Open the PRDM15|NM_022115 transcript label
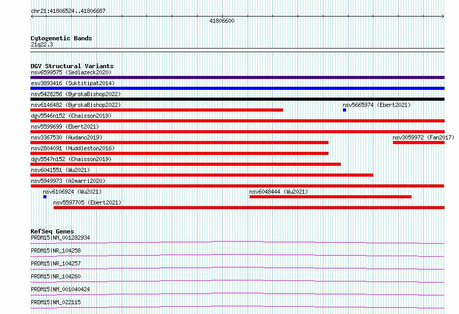 click(x=56, y=302)
